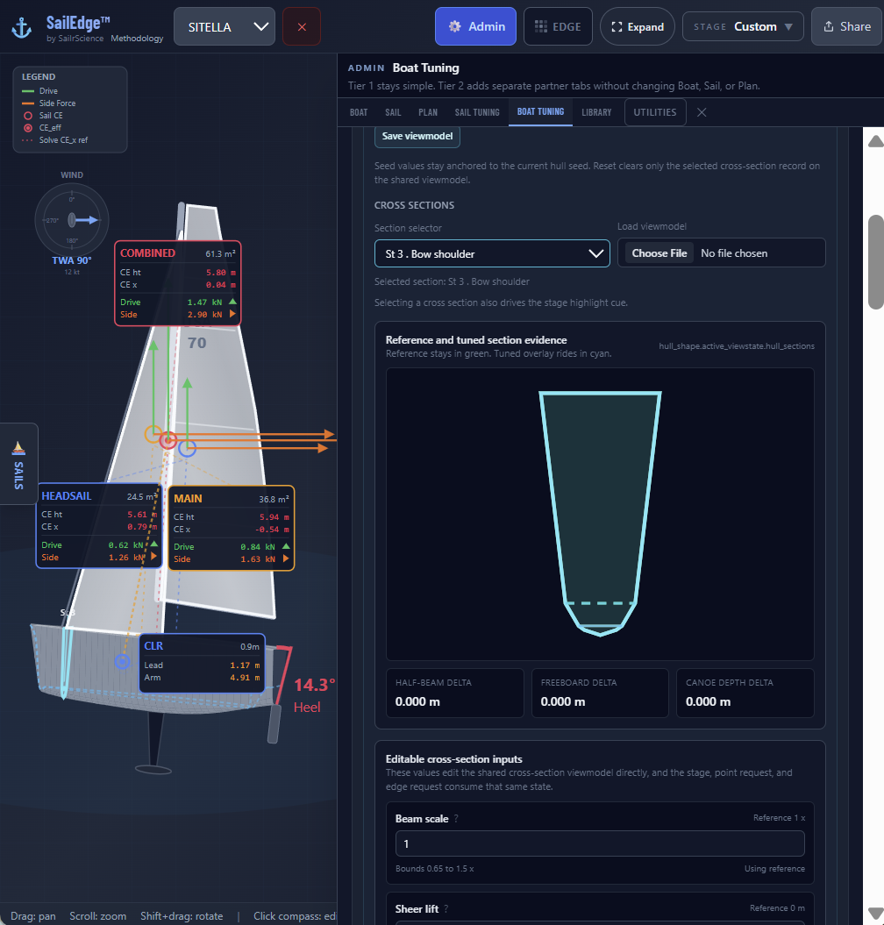Click the HEADSAIL info card
Screen dimensions: 884x925
click(98, 526)
